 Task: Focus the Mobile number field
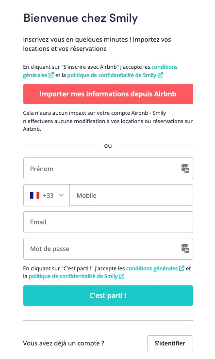tap(131, 195)
